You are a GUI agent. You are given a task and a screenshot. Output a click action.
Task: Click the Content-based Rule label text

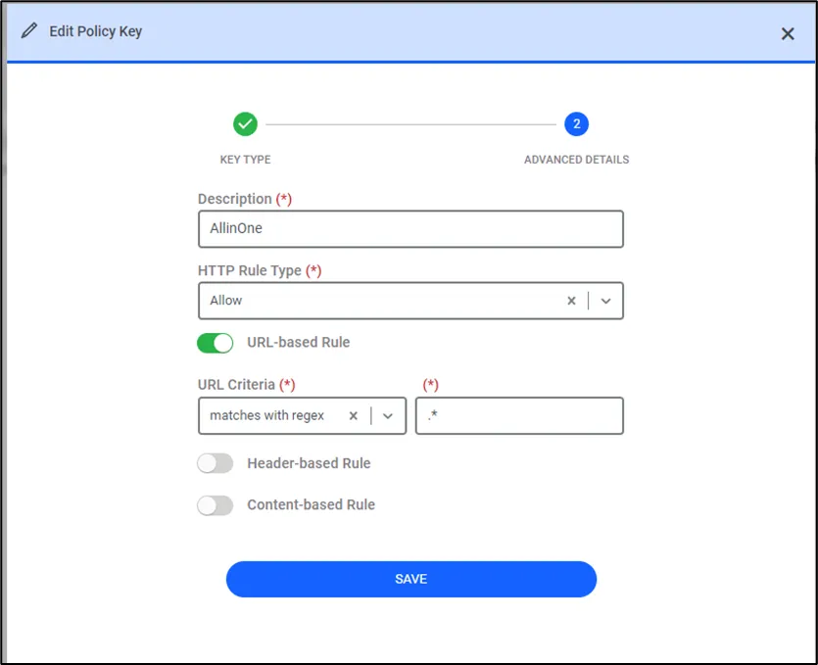pos(311,505)
